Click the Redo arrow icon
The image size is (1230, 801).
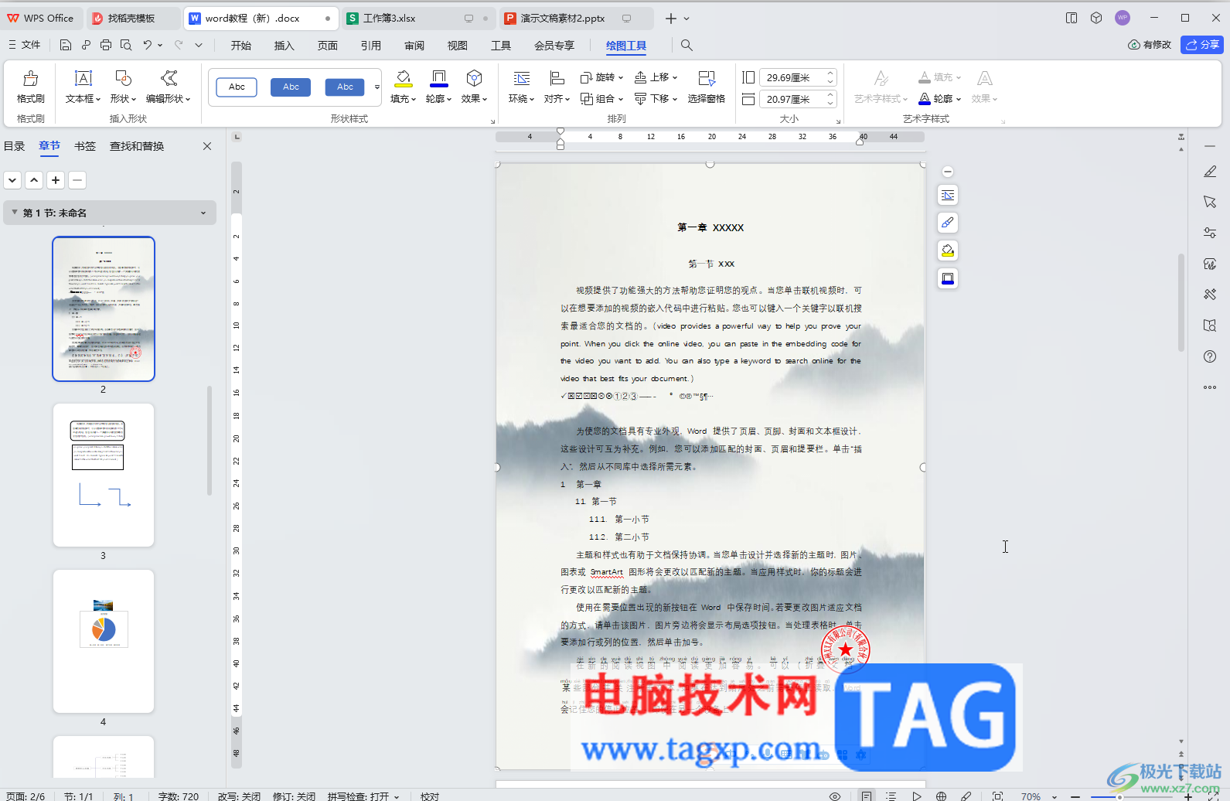coord(179,45)
